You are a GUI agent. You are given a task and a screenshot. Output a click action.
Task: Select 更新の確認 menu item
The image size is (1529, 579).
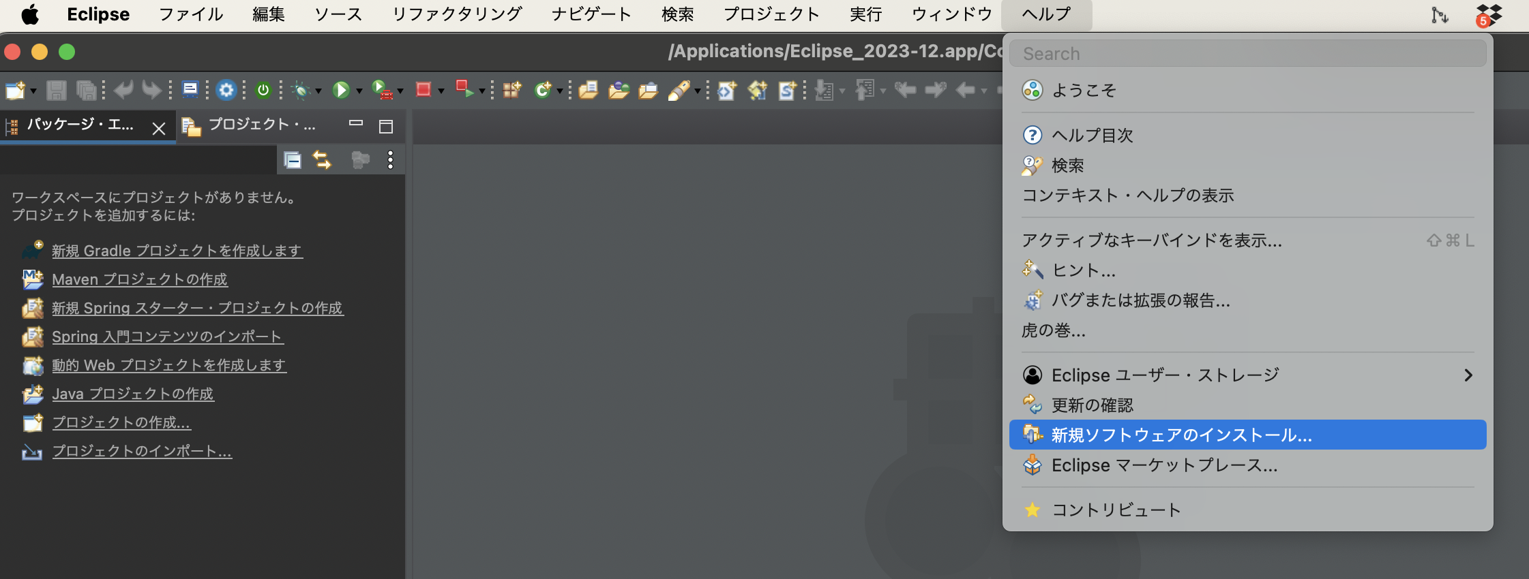[1247, 405]
